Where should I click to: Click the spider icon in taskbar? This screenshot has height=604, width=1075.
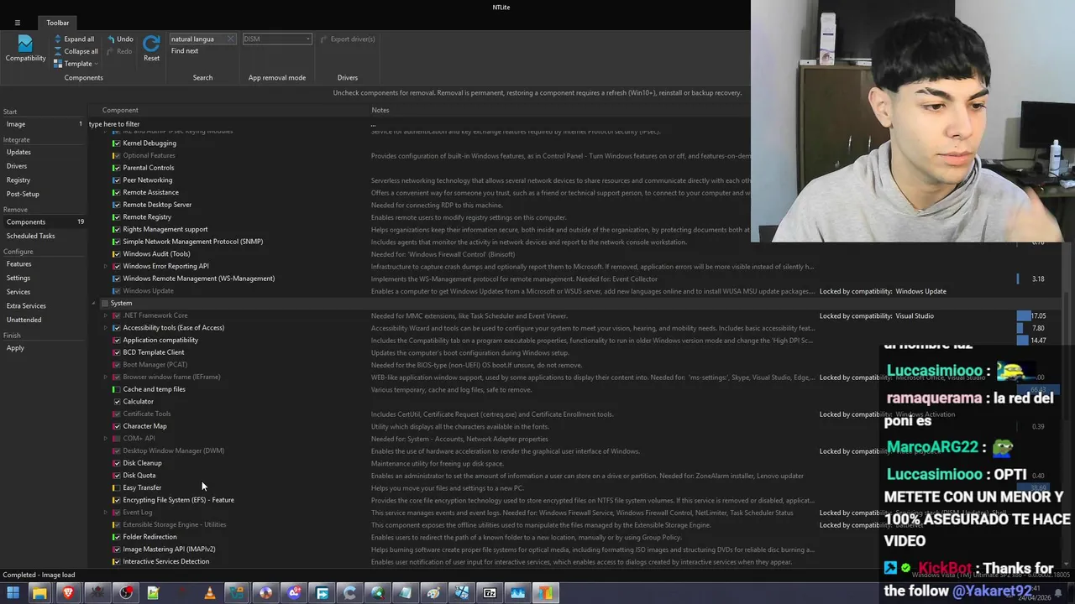[x=97, y=593]
